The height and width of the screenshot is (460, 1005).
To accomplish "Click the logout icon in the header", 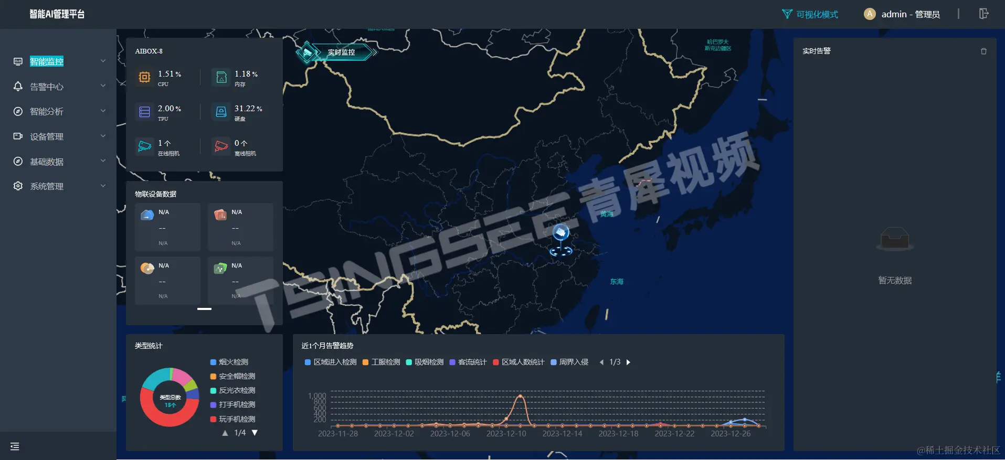I will 984,14.
